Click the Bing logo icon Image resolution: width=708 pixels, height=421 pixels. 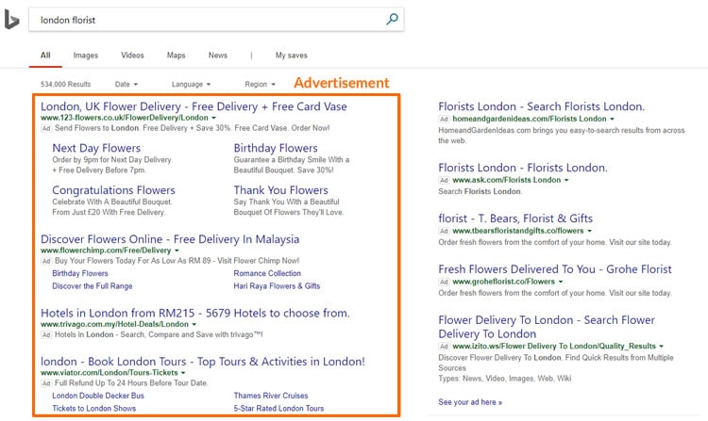click(x=11, y=20)
